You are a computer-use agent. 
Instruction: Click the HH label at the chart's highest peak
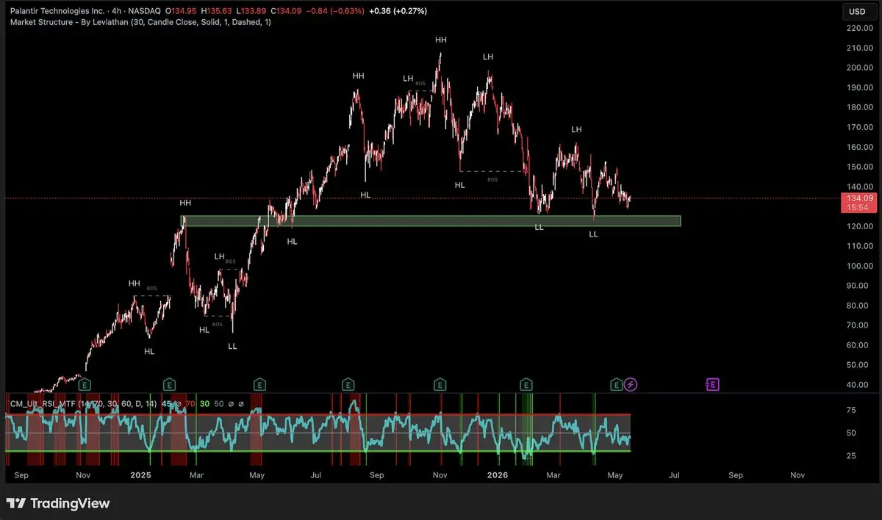(441, 40)
